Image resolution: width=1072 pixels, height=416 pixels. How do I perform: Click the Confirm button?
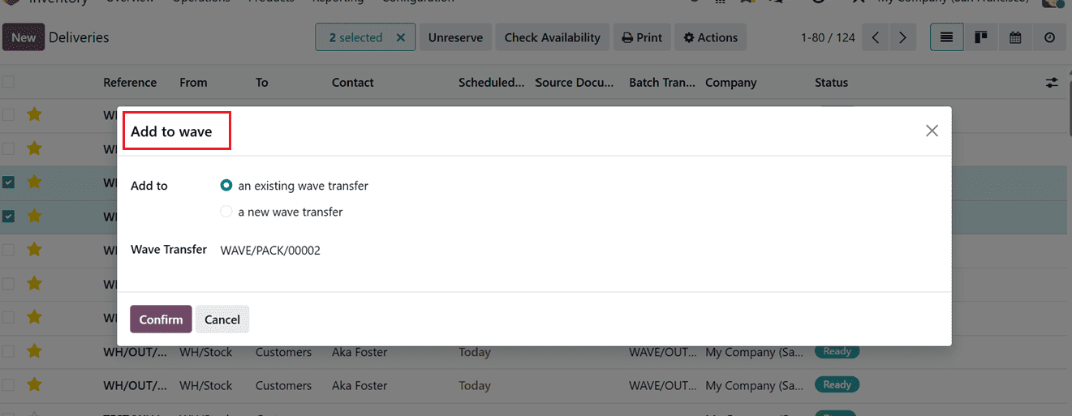coord(161,320)
